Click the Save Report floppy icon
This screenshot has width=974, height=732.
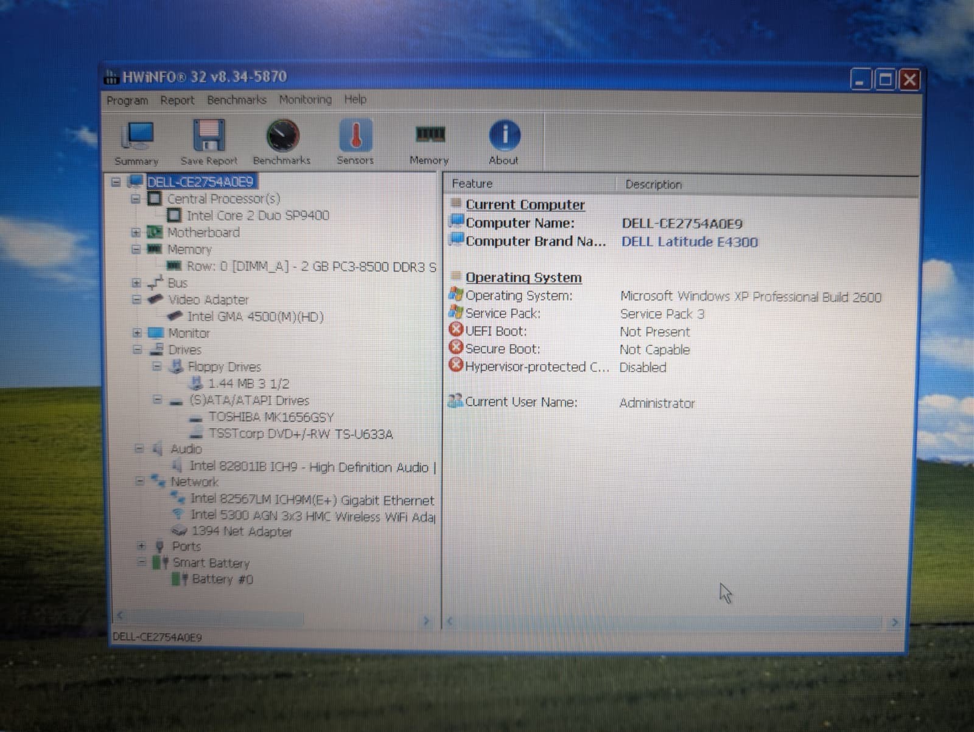click(x=209, y=135)
